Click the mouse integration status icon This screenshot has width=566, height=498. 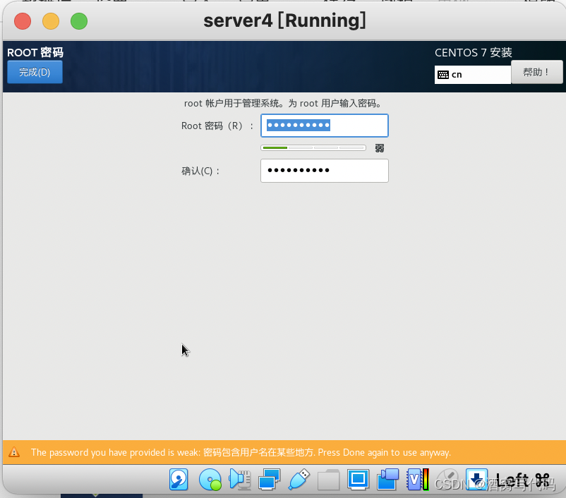[447, 480]
